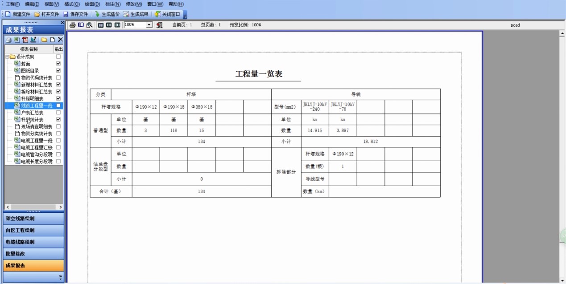The width and height of the screenshot is (566, 284).
Task: Check the 线路工程量一览 output checkbox
Action: click(58, 105)
